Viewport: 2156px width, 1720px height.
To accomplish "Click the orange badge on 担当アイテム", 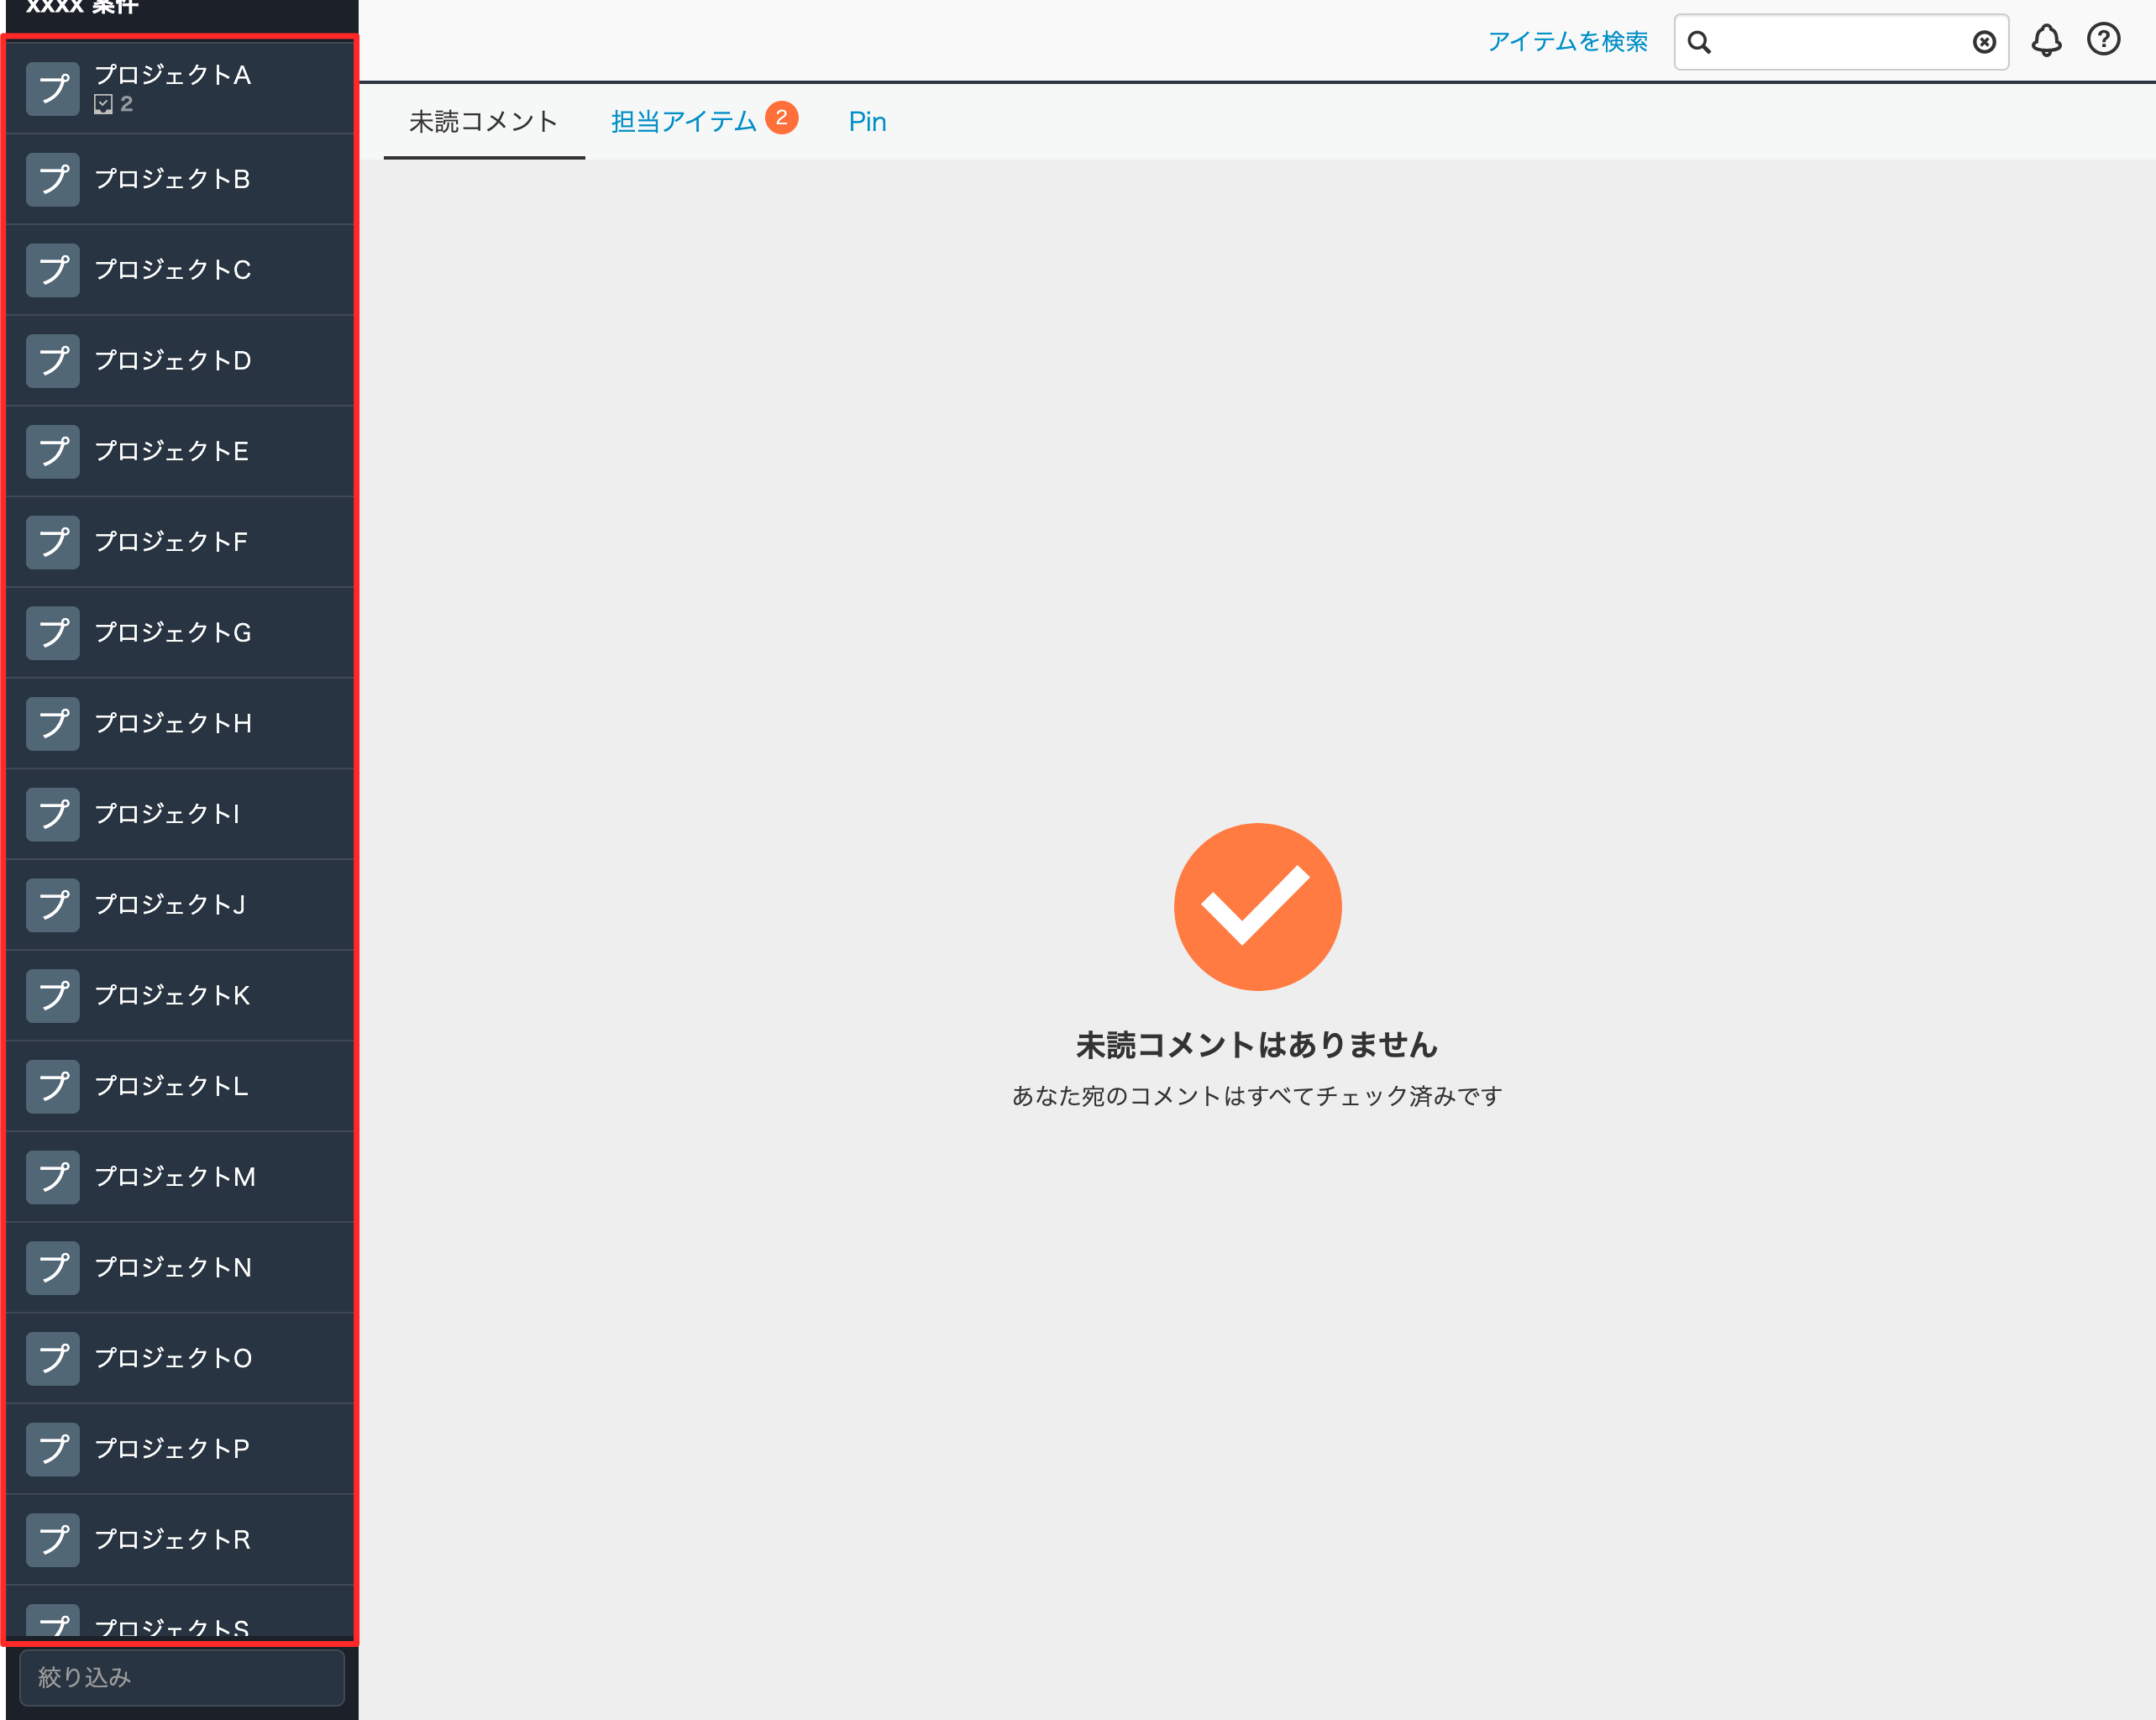I will 781,117.
